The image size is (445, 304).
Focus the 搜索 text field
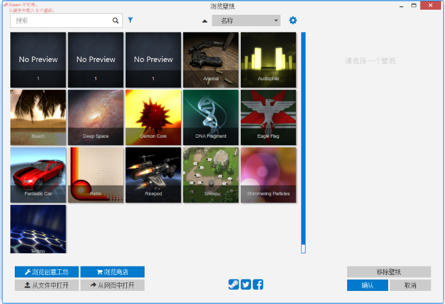click(60, 20)
